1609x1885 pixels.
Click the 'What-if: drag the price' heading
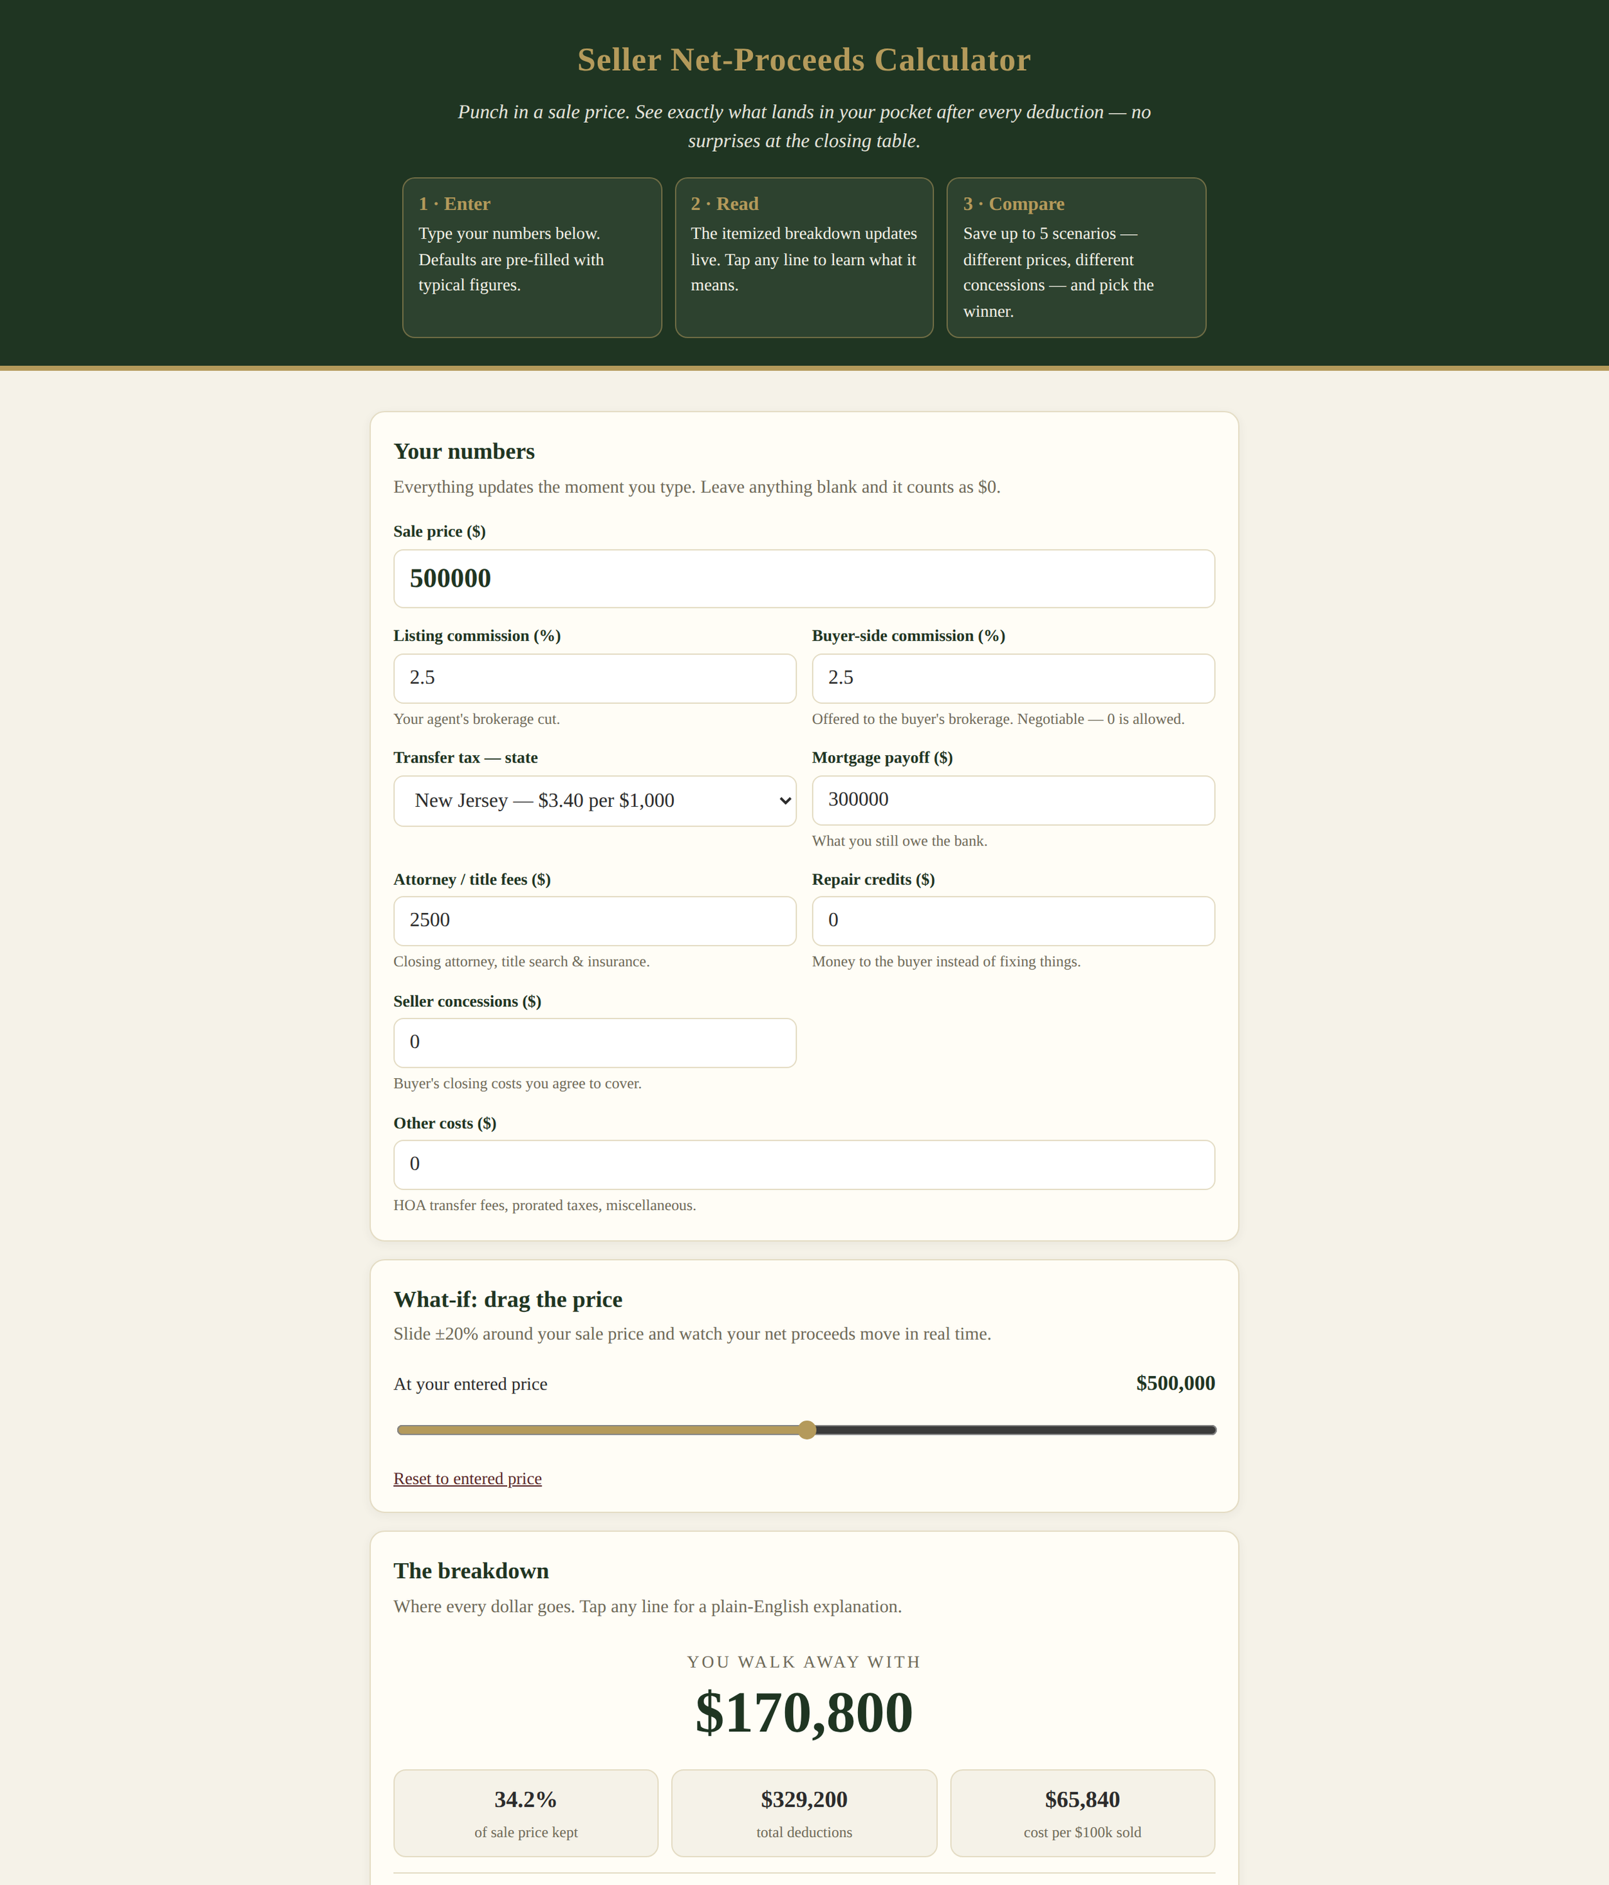(x=508, y=1299)
